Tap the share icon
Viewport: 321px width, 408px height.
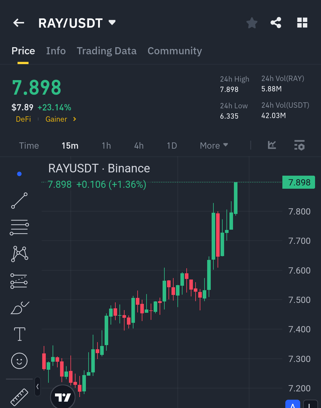276,23
